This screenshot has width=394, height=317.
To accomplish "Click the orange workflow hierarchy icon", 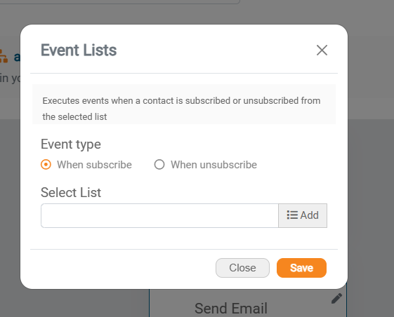I will (x=4, y=56).
